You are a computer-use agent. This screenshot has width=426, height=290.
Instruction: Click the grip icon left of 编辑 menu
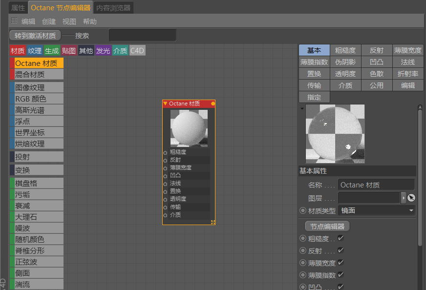pyautogui.click(x=14, y=21)
